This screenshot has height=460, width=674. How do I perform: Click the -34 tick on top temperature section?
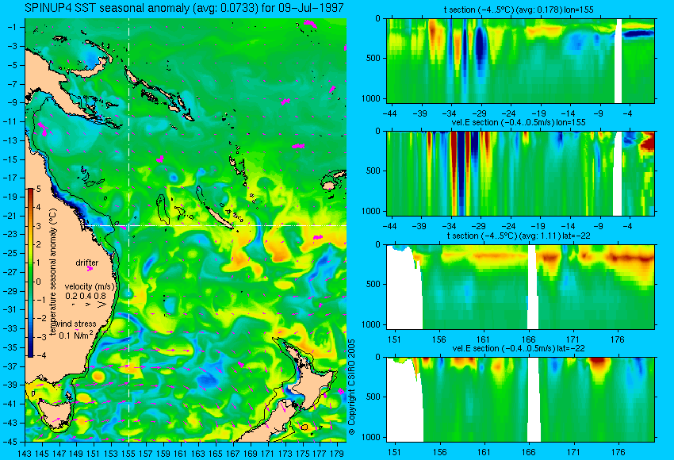tap(450, 113)
